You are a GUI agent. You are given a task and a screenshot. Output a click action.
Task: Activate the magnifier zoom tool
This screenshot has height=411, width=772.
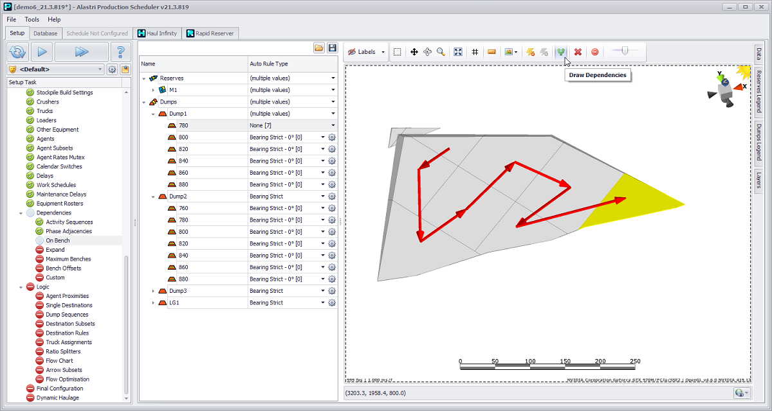coord(441,52)
